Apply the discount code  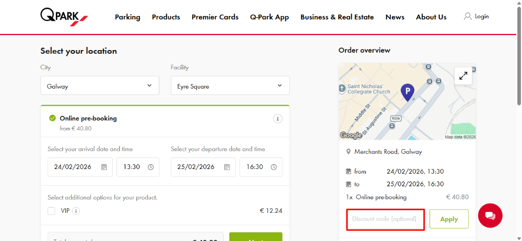(x=449, y=219)
